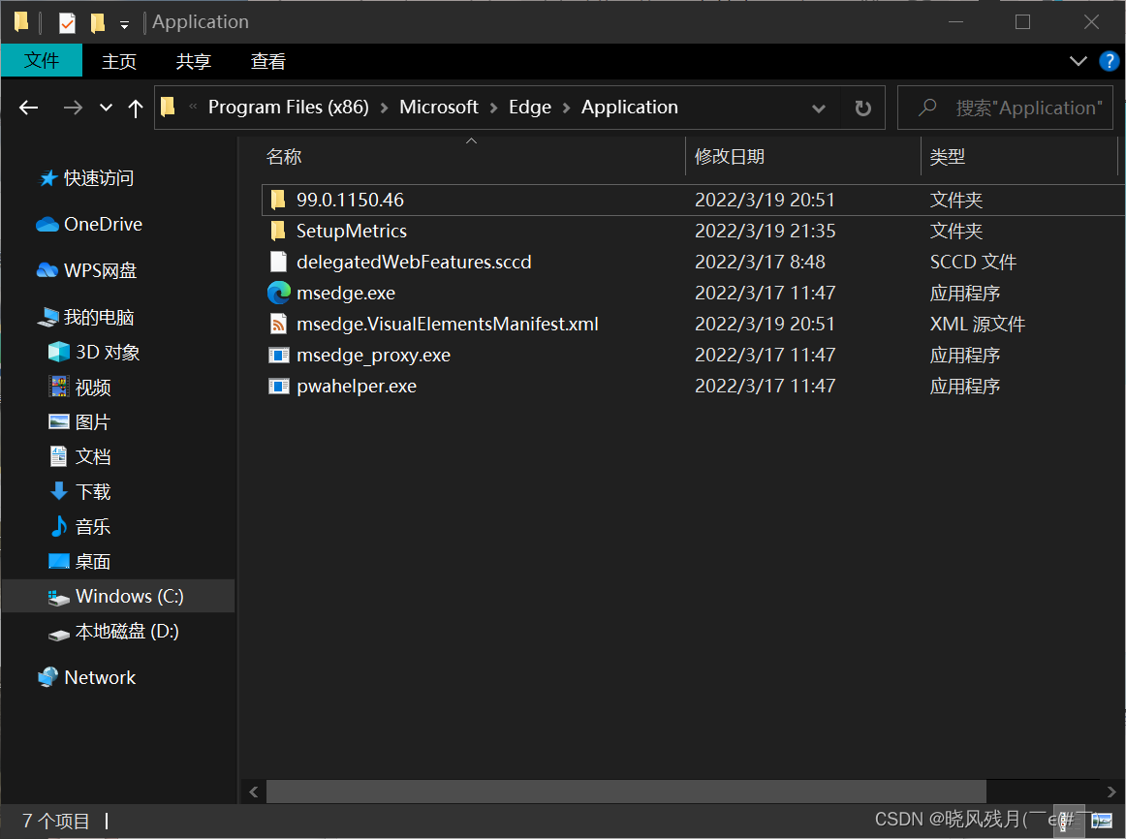This screenshot has width=1126, height=839.
Task: Click the msedge.exe Edge icon
Action: [279, 293]
